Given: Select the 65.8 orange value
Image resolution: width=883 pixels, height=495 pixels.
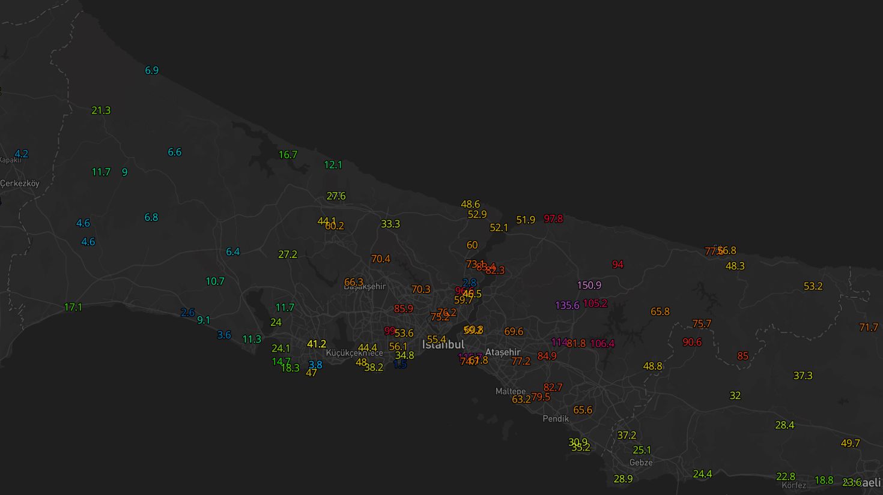Looking at the screenshot, I should (660, 312).
